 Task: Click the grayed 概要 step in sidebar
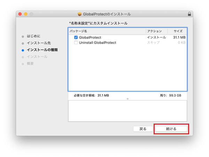30,64
